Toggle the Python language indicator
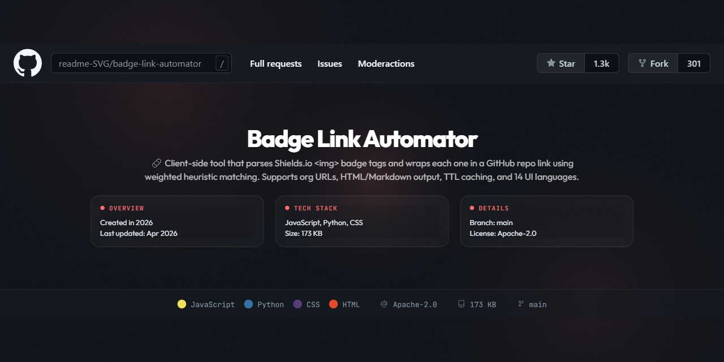 click(x=248, y=304)
